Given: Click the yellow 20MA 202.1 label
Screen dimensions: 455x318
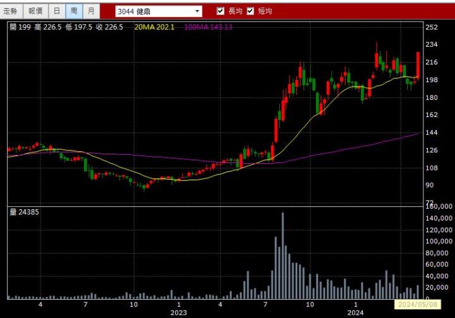Looking at the screenshot, I should click(x=155, y=27).
